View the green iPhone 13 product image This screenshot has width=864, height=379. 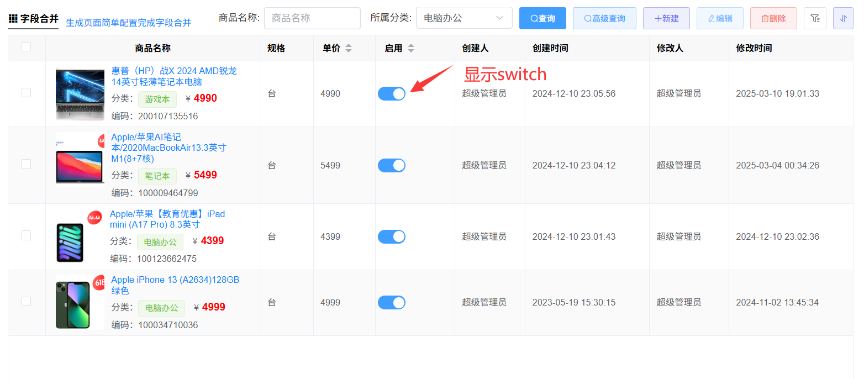80,302
